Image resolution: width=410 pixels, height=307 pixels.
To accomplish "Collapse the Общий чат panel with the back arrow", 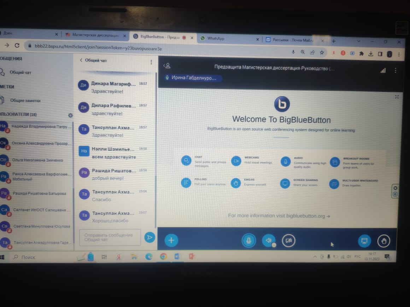I will (x=81, y=60).
